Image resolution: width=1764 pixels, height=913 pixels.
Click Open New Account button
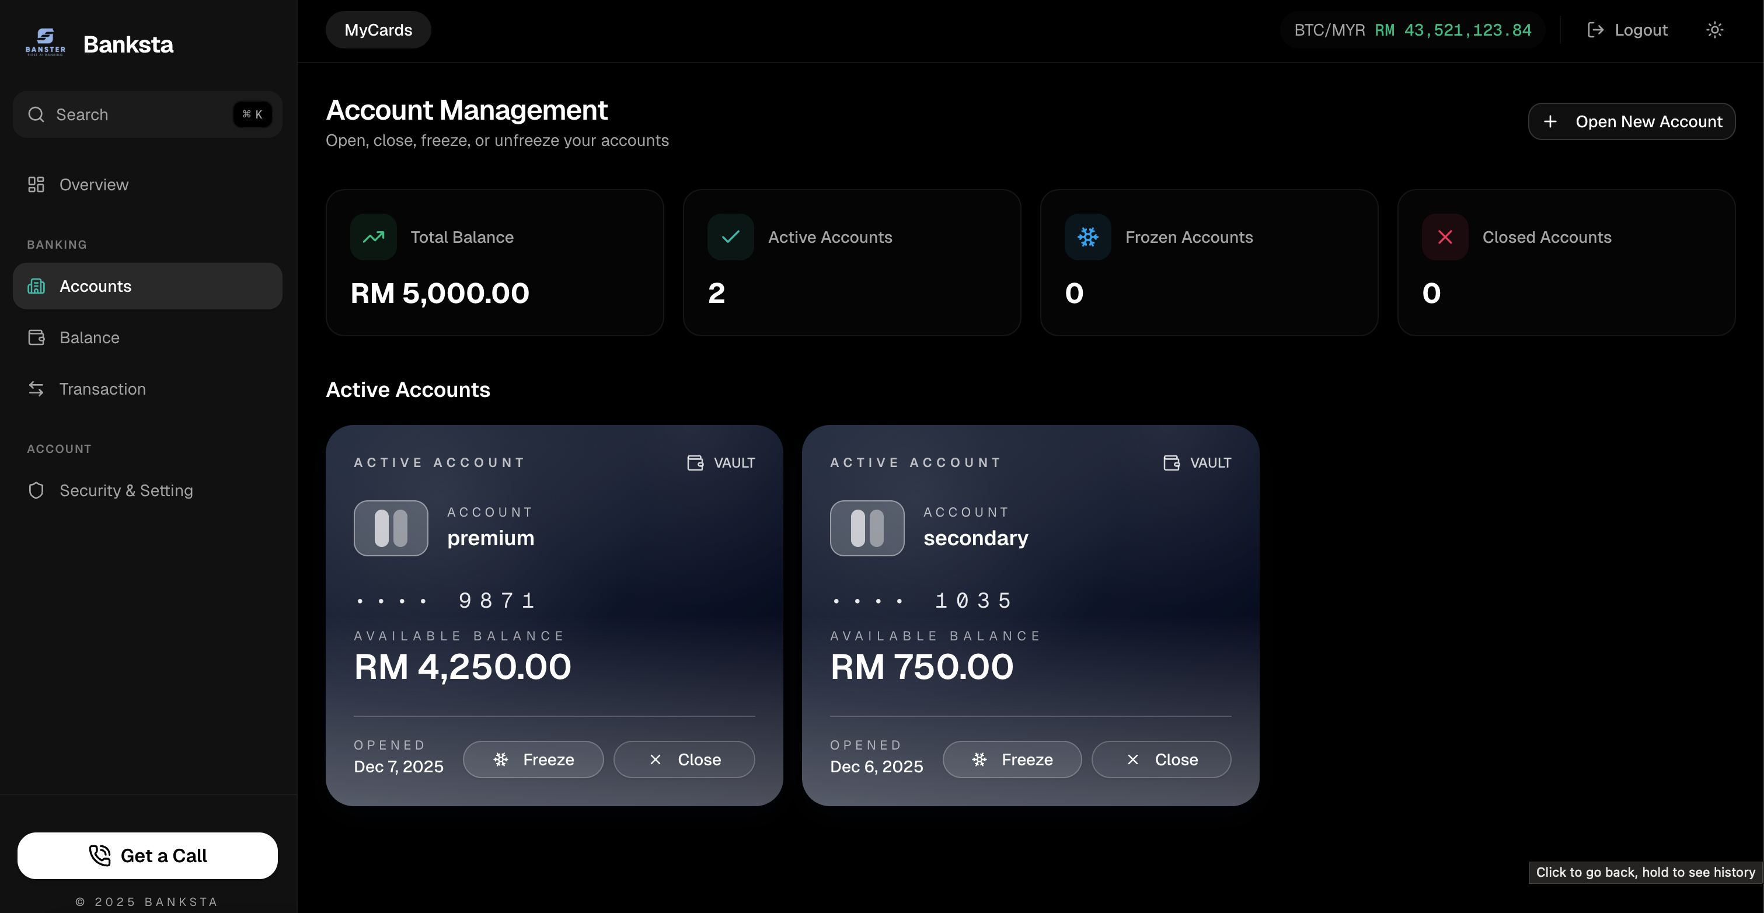(x=1631, y=122)
